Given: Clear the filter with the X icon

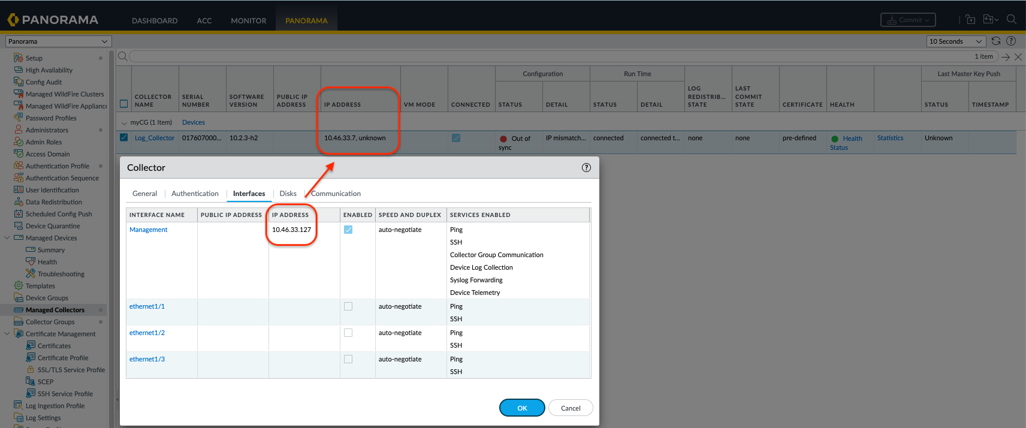Looking at the screenshot, I should (x=1018, y=57).
